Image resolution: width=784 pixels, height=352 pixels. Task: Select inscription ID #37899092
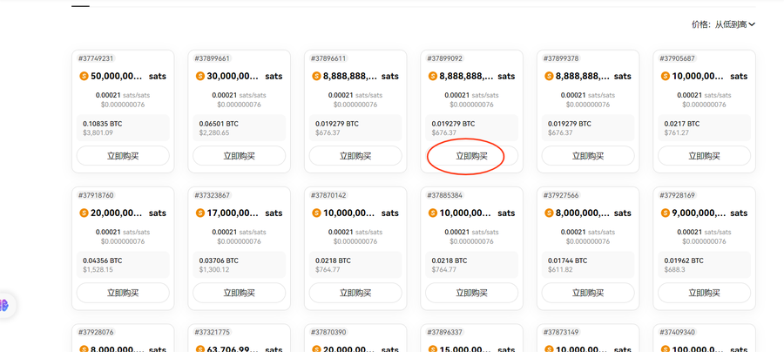click(x=445, y=58)
